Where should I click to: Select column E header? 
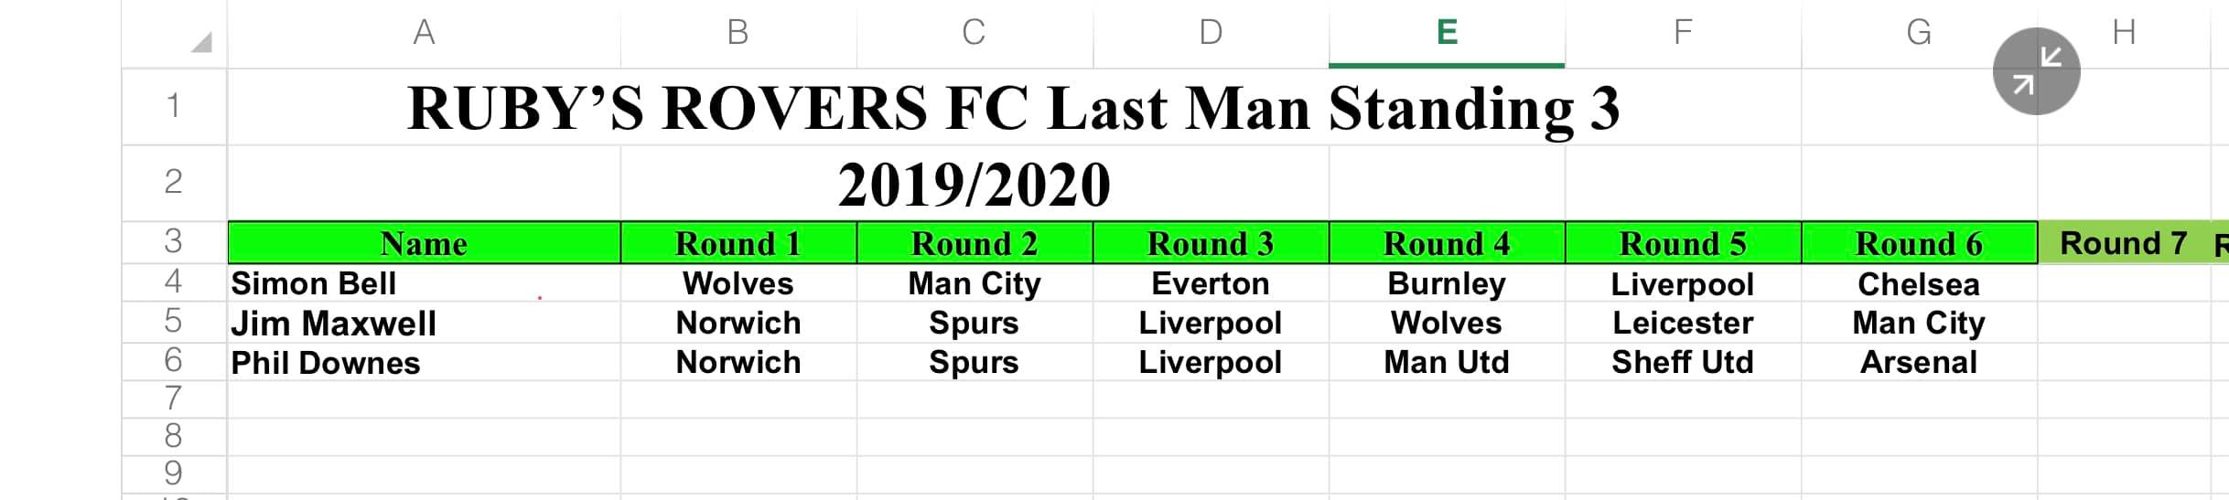1447,33
